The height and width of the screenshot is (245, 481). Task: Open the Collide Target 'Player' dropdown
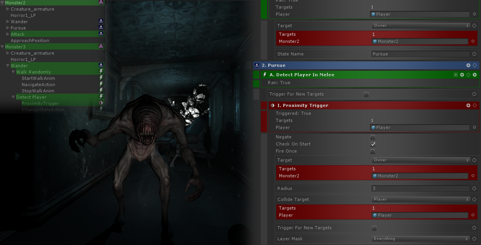[421, 199]
